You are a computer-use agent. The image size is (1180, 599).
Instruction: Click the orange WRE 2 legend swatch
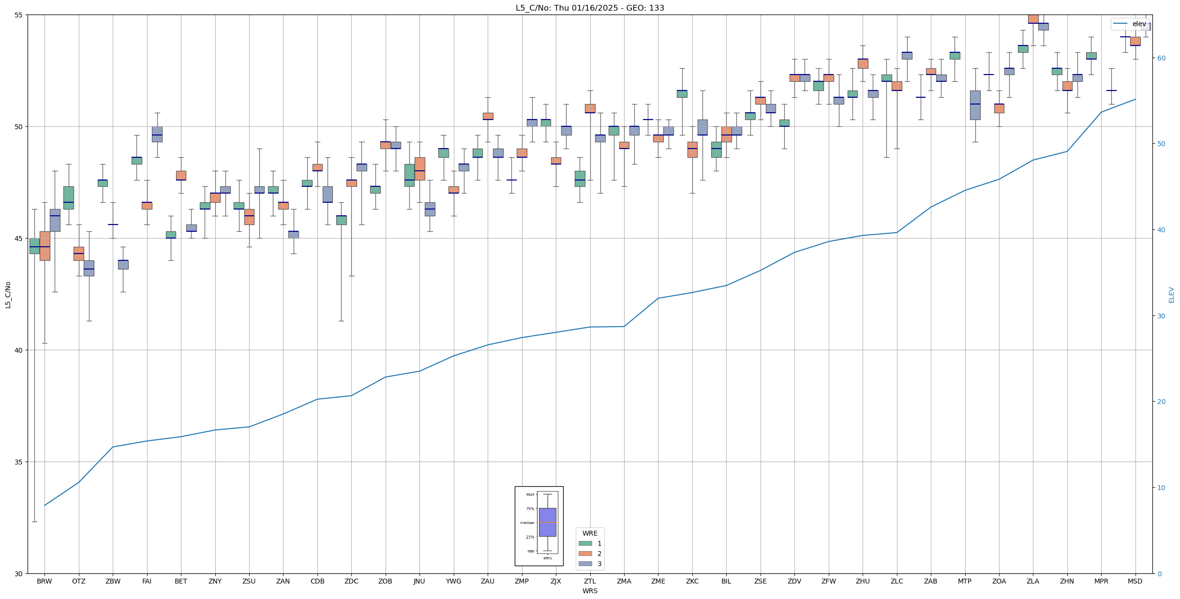[585, 554]
